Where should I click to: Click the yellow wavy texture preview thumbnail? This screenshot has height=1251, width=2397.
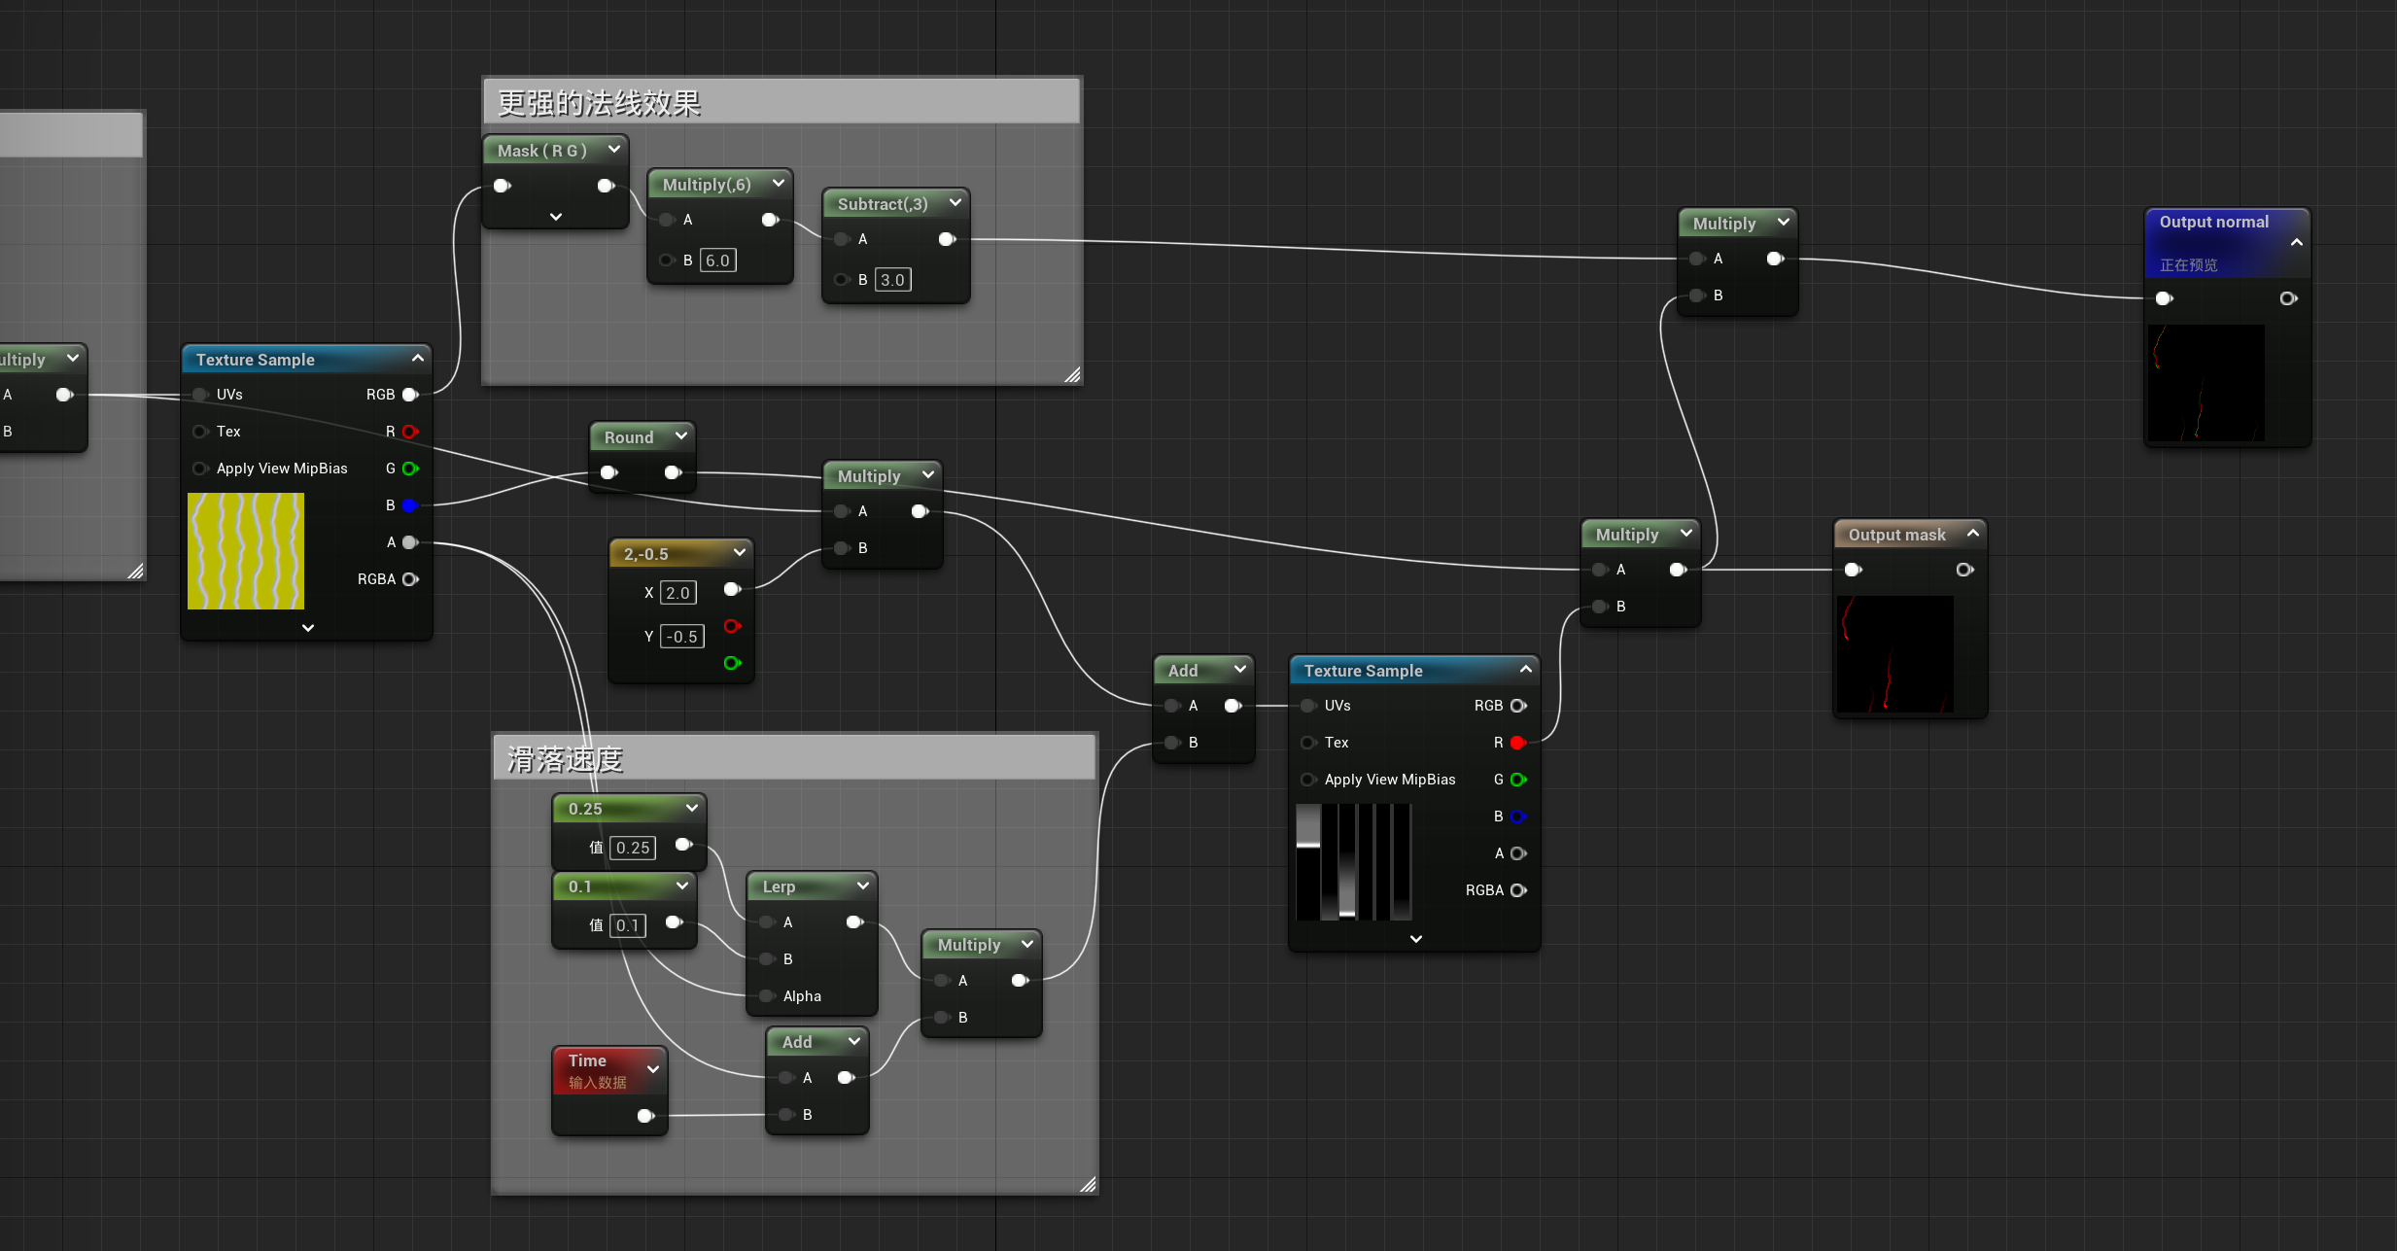246,551
